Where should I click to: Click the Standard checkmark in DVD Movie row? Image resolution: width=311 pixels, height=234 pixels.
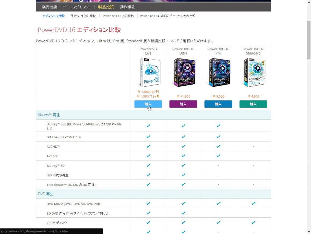click(253, 203)
